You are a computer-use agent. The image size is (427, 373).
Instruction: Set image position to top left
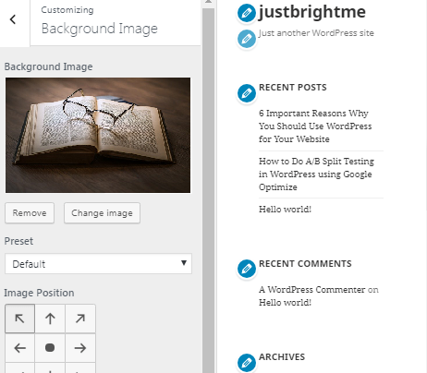(19, 319)
